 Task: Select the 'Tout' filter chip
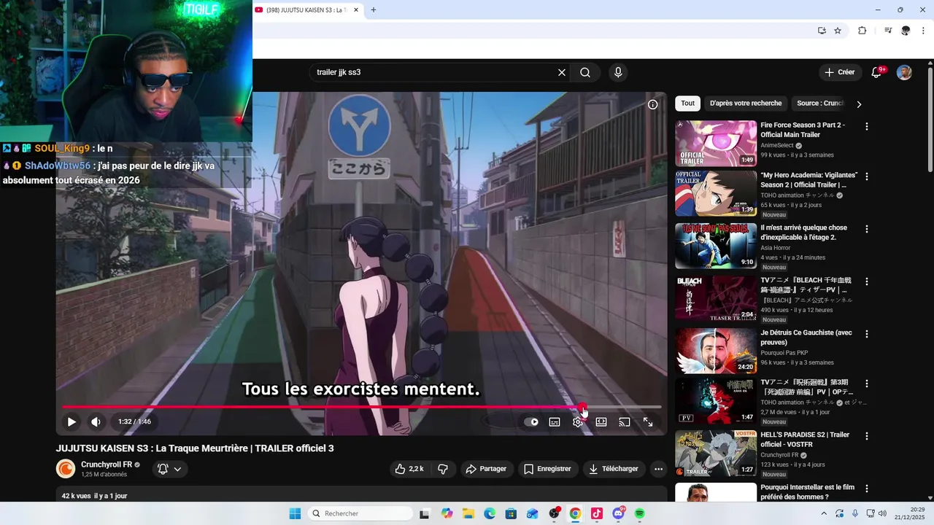click(x=688, y=104)
